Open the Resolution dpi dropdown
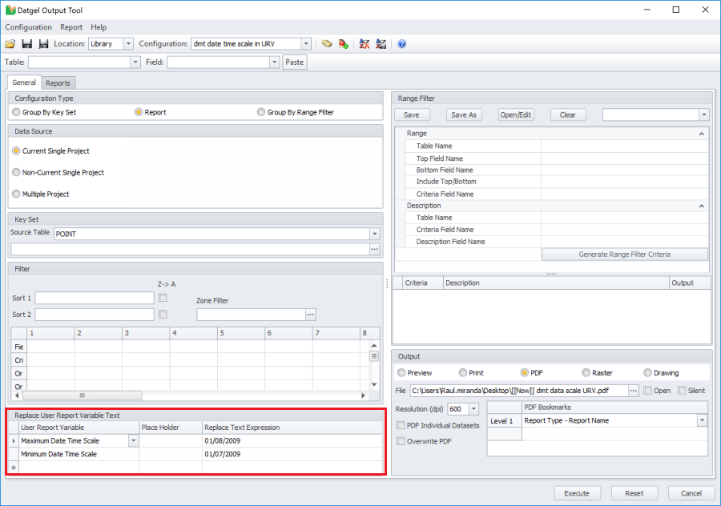Screen dimensions: 721x506 click(473, 409)
